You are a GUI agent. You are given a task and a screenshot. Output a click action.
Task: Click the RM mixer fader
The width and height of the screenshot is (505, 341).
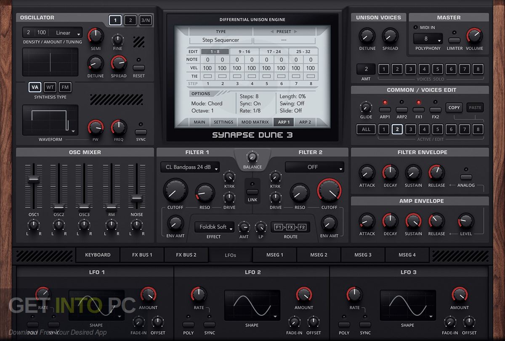tap(111, 207)
